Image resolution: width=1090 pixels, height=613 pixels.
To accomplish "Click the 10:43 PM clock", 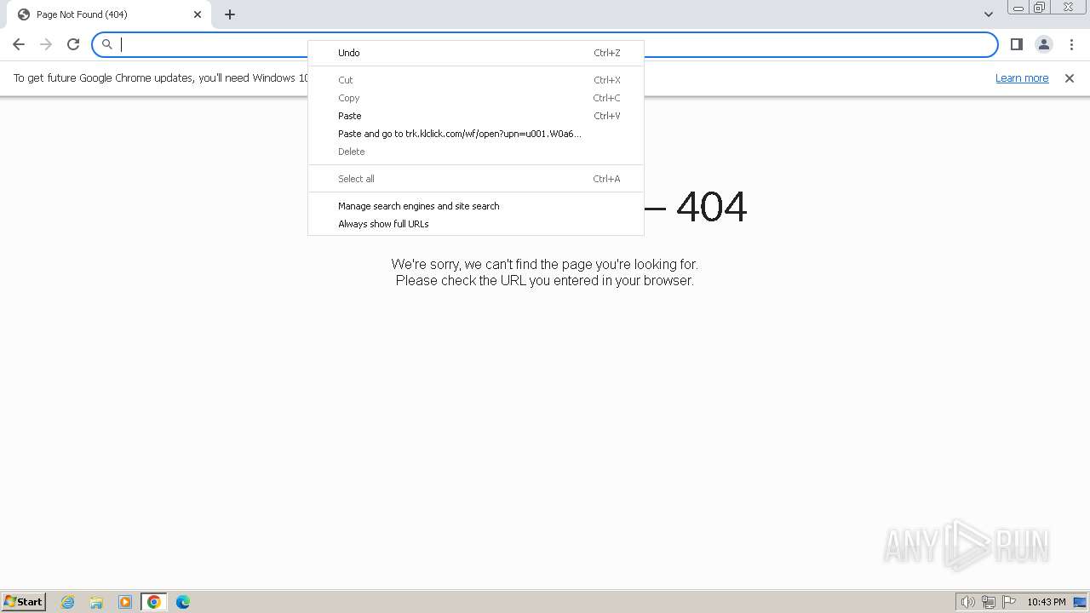I will coord(1047,602).
